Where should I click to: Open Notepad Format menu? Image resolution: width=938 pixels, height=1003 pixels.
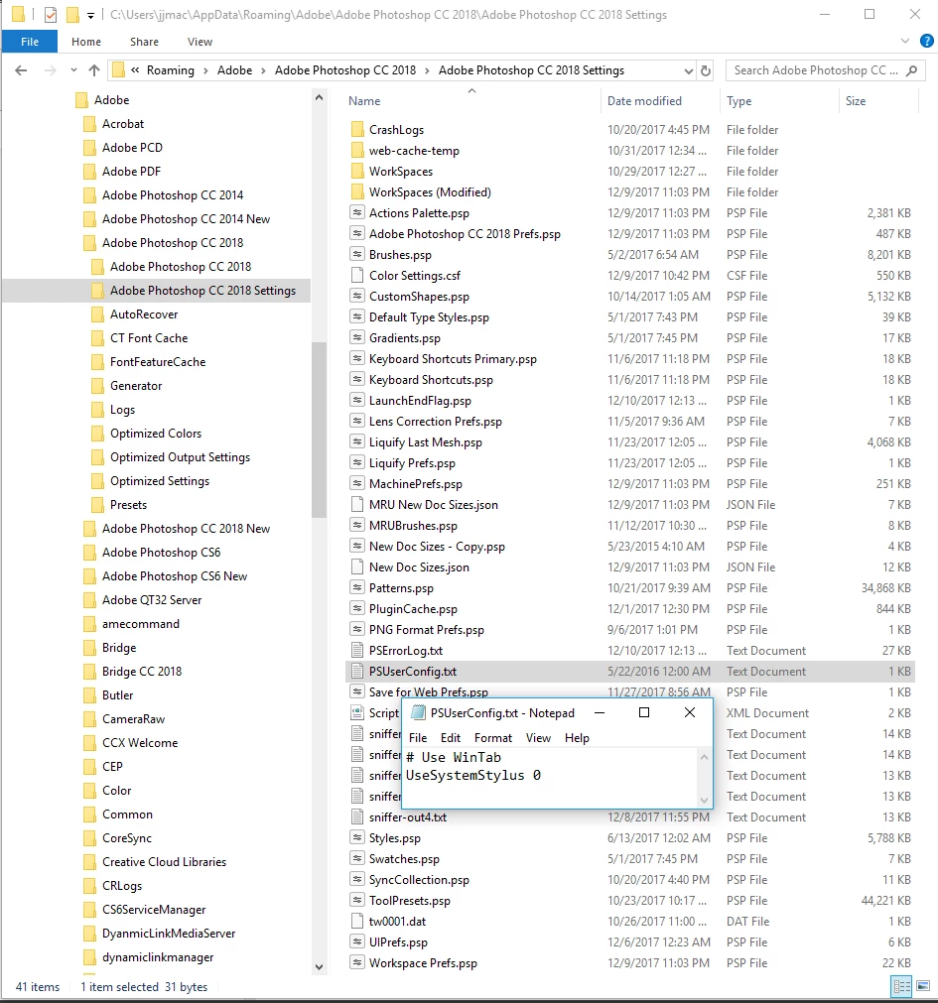coord(492,737)
